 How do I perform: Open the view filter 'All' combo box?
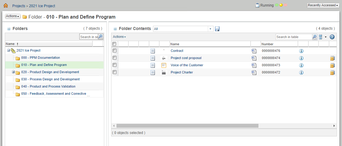click(183, 29)
